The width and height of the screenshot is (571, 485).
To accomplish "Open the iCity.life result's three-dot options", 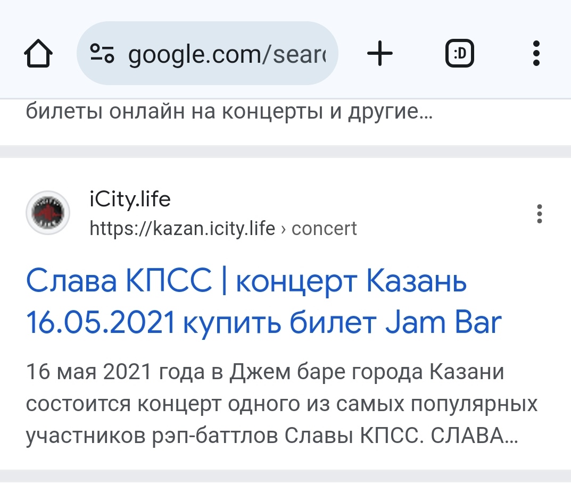I will (539, 214).
